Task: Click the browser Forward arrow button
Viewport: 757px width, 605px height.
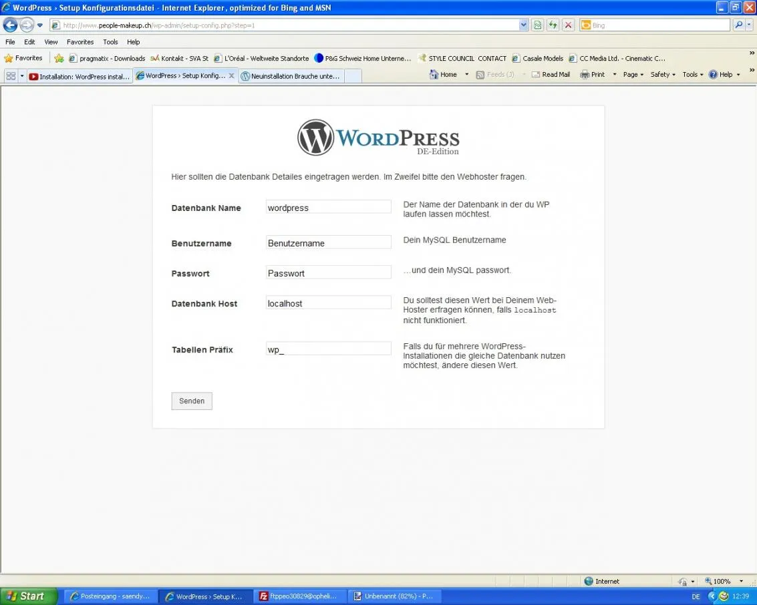Action: tap(27, 25)
